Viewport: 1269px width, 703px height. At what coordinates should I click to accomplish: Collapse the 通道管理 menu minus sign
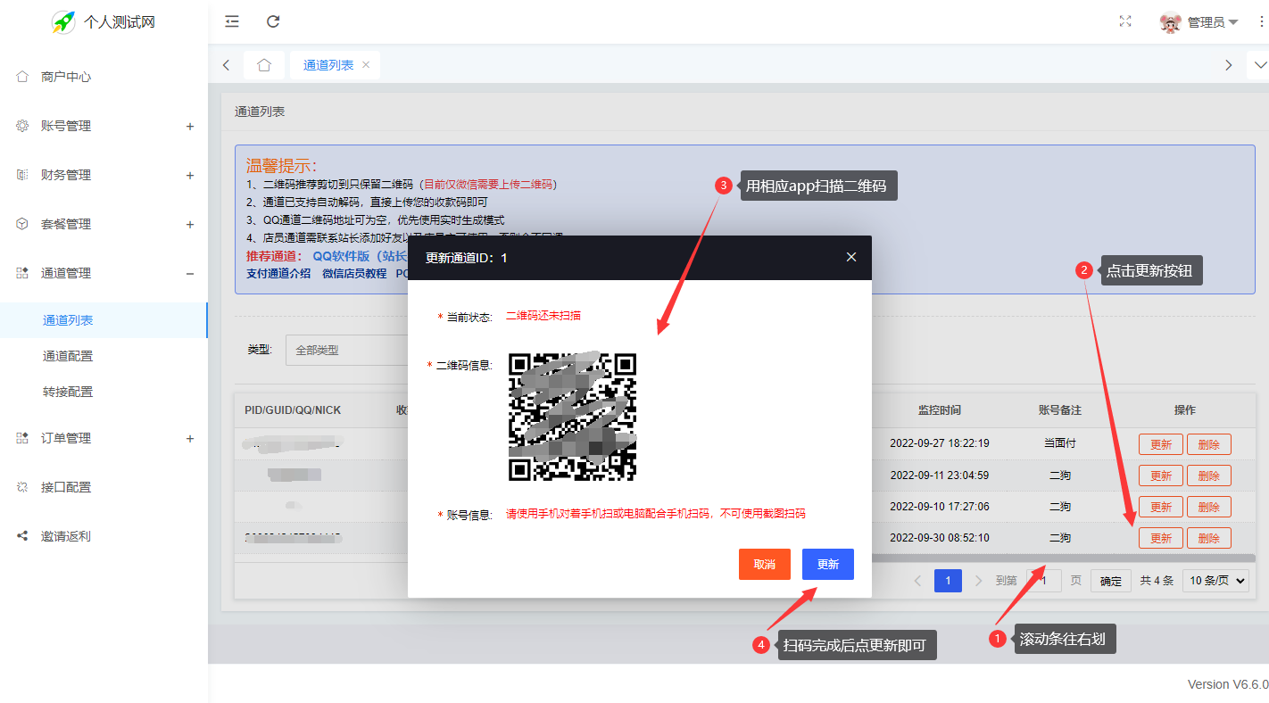[190, 274]
